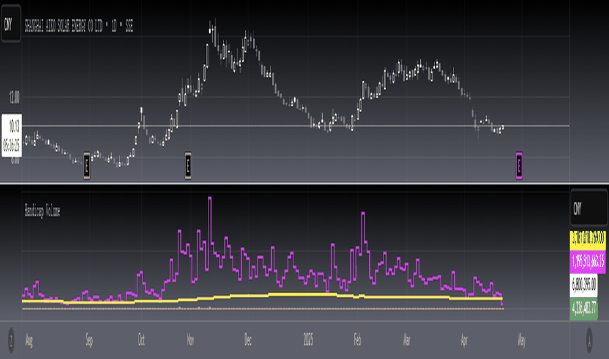Open the CNY currency selector on volume pane
The image size is (609, 359).
pyautogui.click(x=589, y=208)
